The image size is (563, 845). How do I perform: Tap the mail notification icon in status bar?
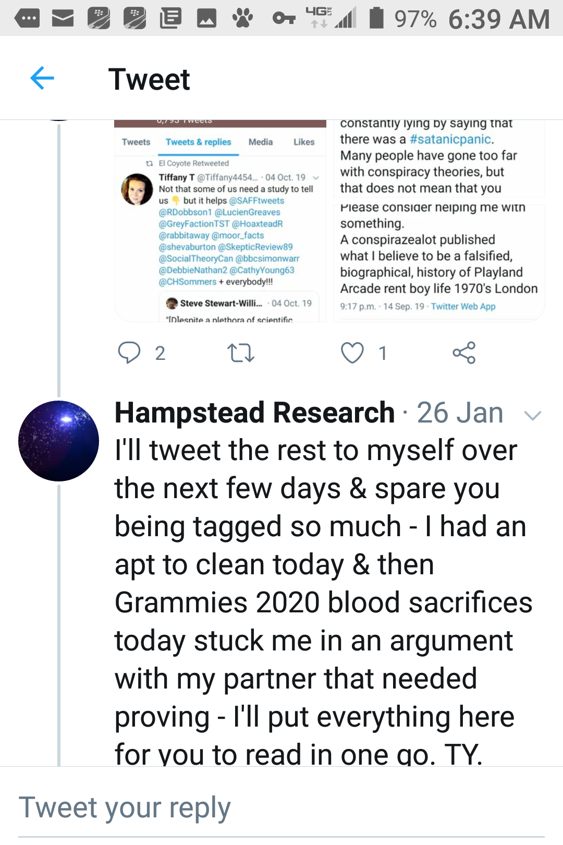pyautogui.click(x=63, y=19)
